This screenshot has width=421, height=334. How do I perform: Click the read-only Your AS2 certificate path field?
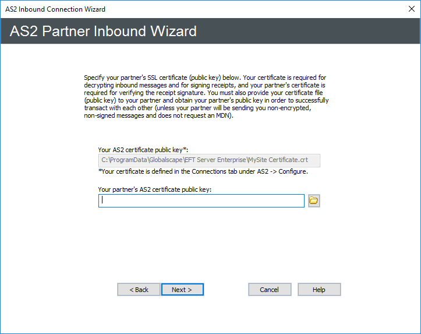tap(209, 161)
